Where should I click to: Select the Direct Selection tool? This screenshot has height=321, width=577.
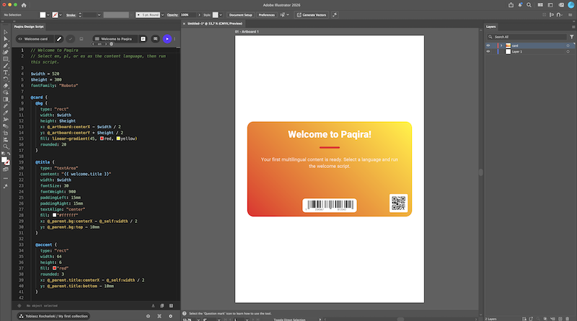[6, 39]
